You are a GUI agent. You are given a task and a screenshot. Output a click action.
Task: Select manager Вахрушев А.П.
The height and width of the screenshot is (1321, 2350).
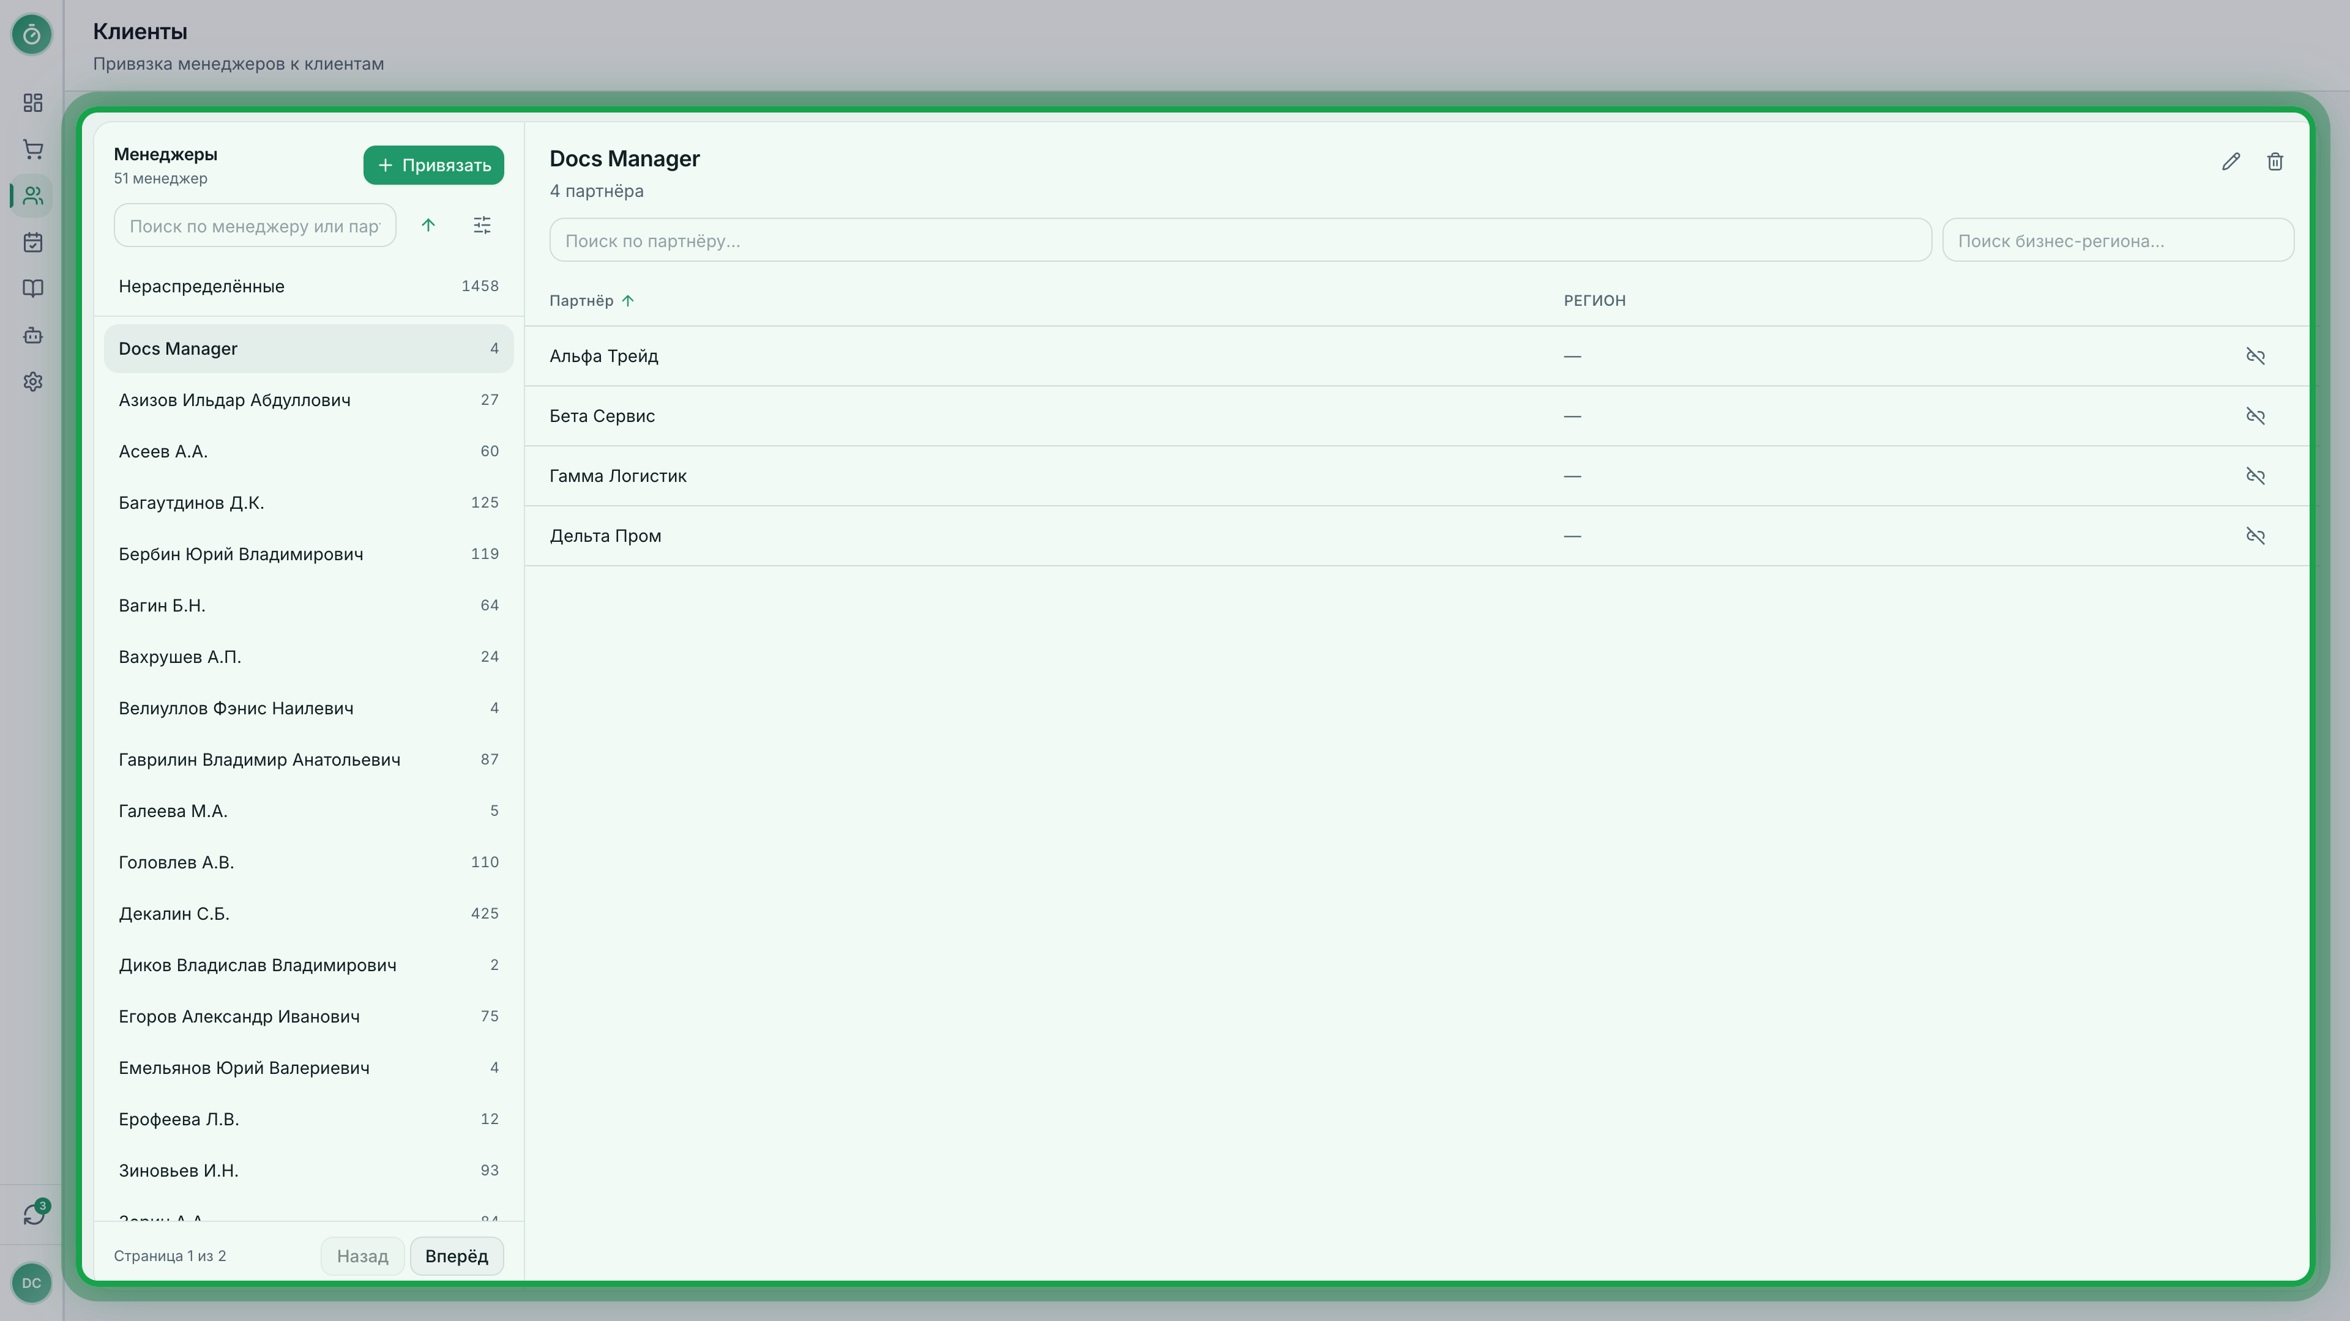tap(308, 656)
